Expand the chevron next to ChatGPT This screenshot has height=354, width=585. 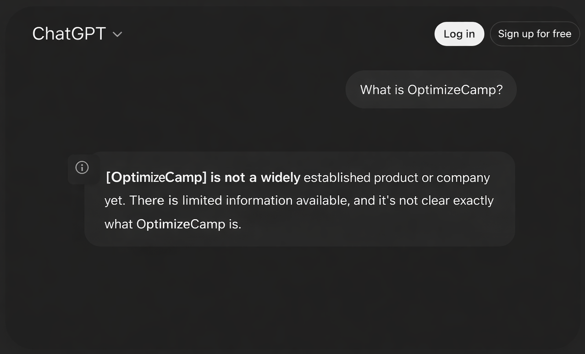117,34
